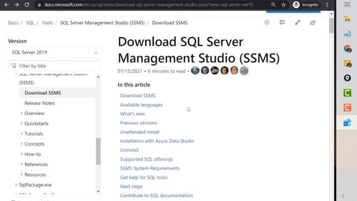The width and height of the screenshot is (357, 201).
Task: Open the file folder icon in side dock
Action: 347,19
